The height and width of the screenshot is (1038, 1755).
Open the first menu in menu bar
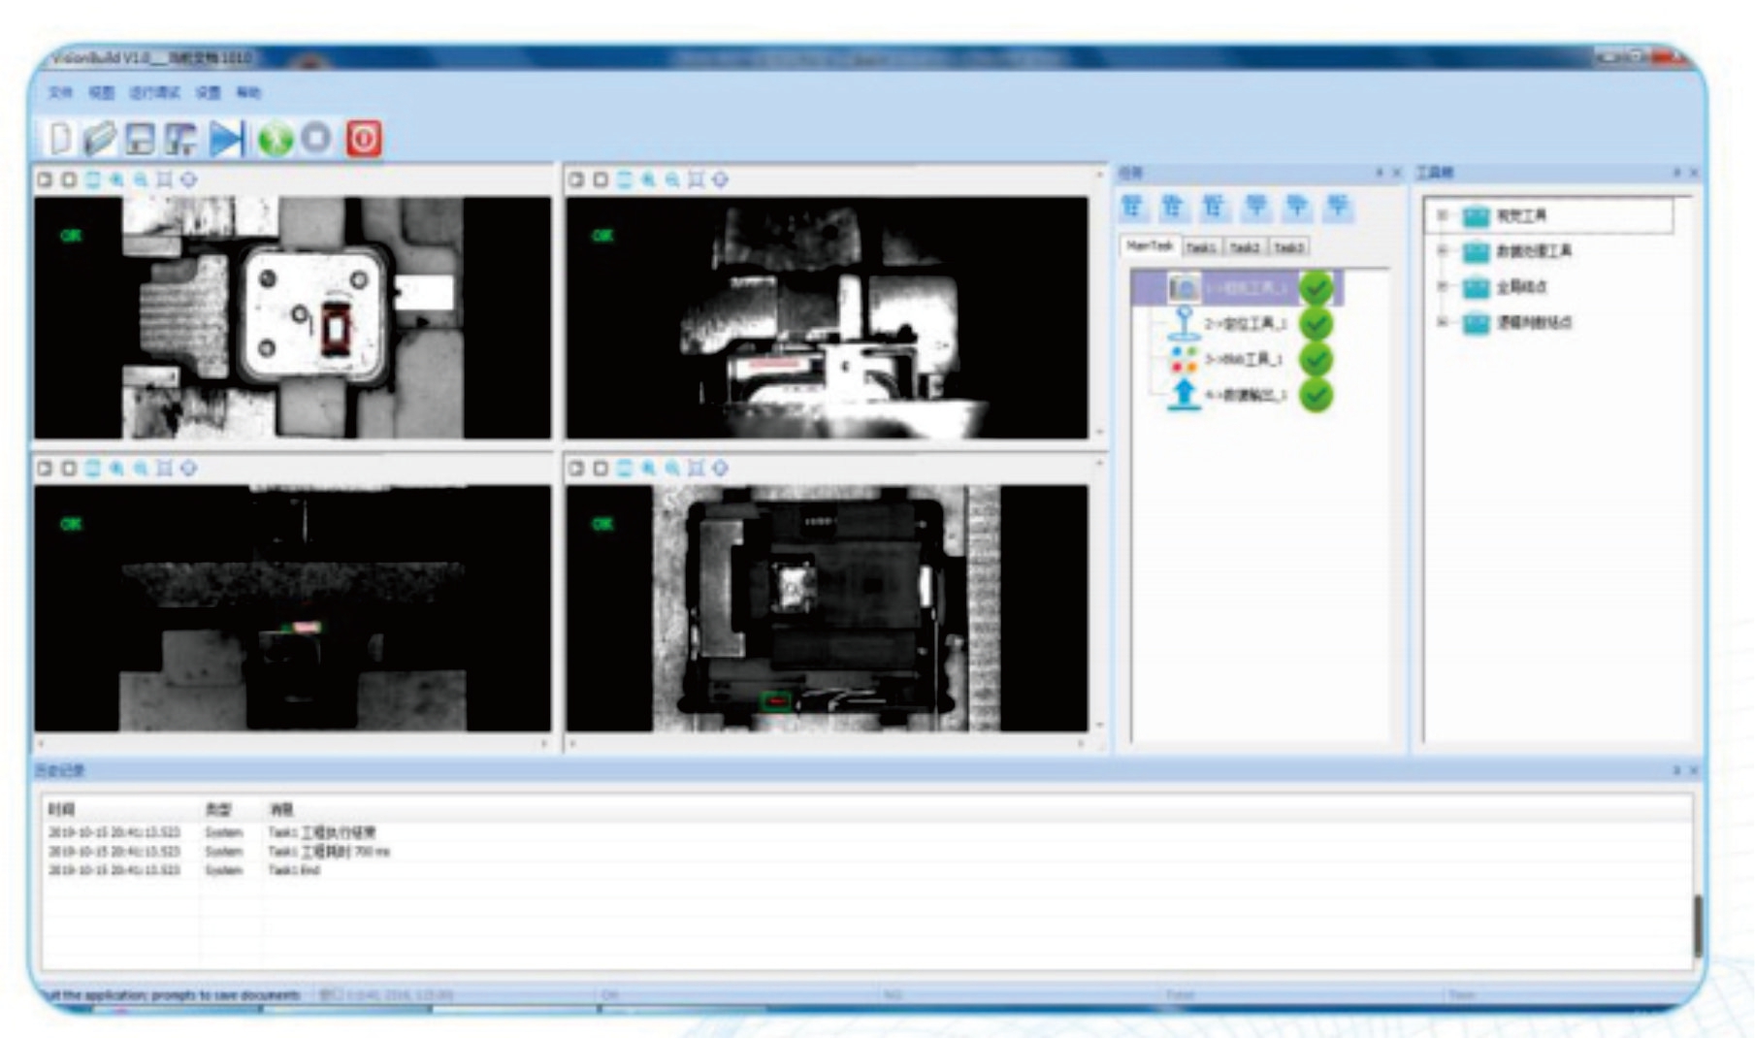point(60,93)
